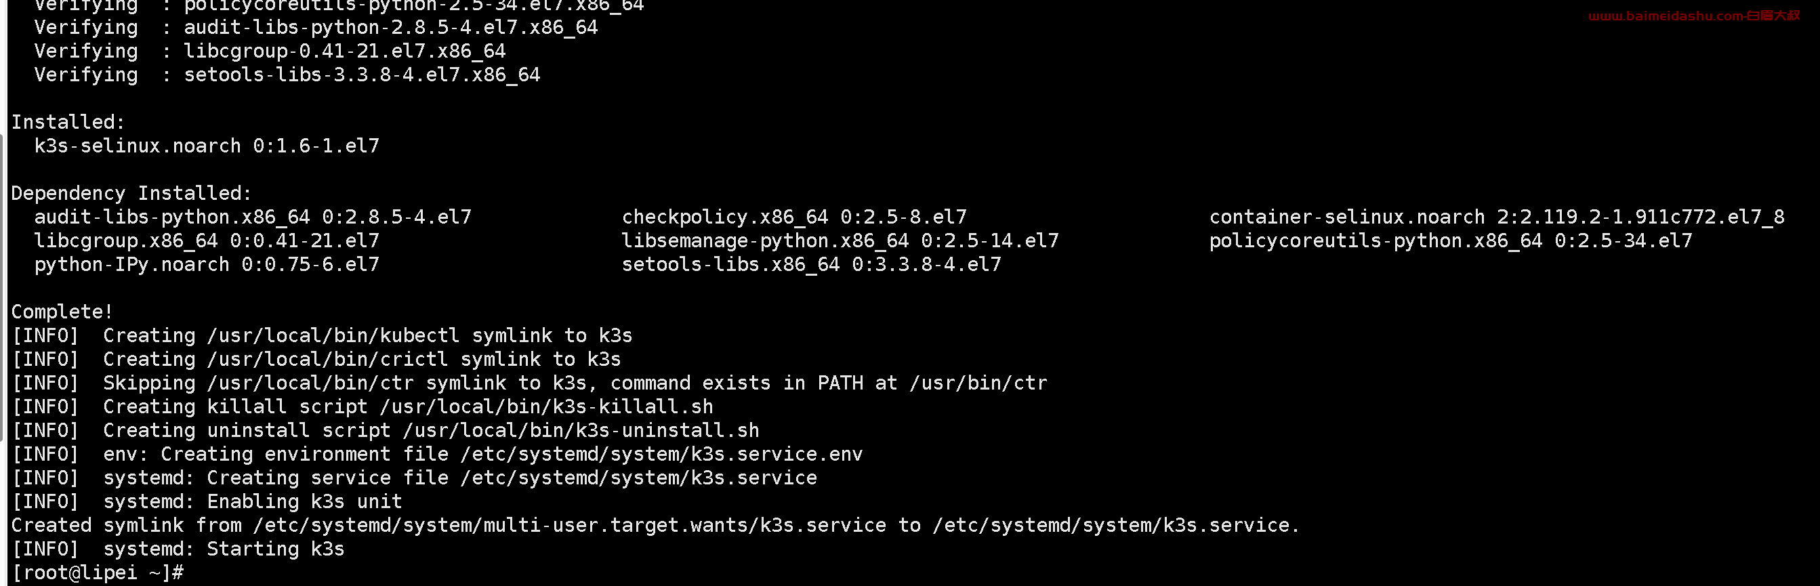Viewport: 1820px width, 586px height.
Task: Click the /usr/local/bin/crictl path text
Action: tap(327, 359)
